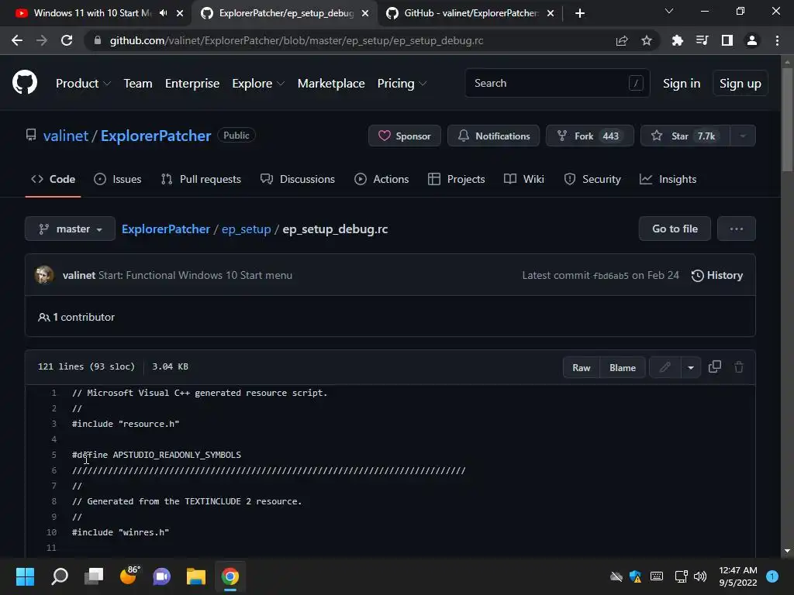Screen dimensions: 794x595
Task: Open the Discussions tab
Action: (298, 179)
